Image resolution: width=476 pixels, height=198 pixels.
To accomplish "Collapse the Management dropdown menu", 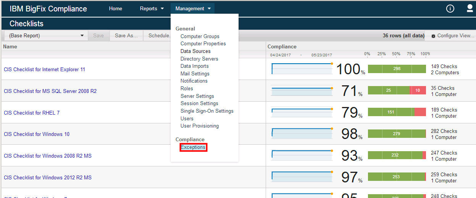I will click(x=193, y=9).
